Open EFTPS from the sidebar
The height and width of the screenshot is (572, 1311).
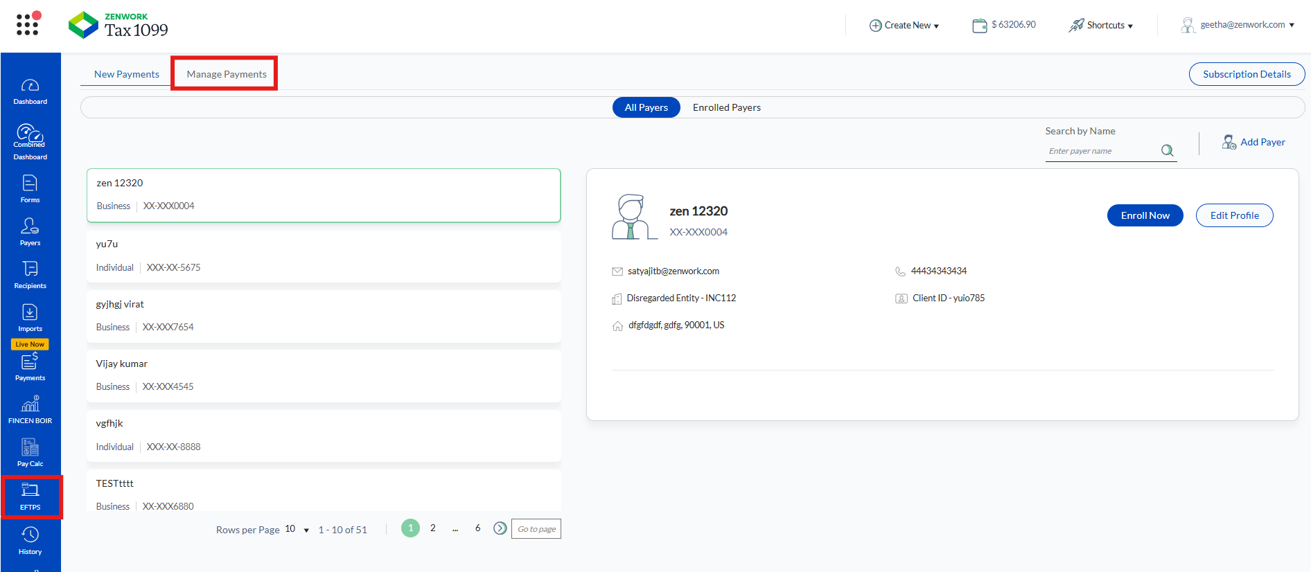pos(30,496)
